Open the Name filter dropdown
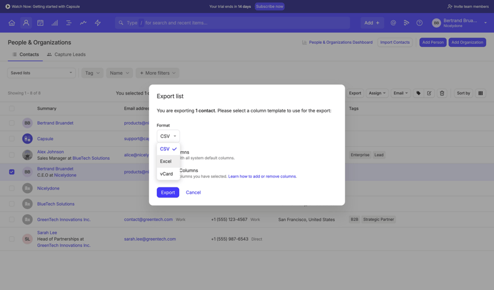The height and width of the screenshot is (290, 494). (119, 73)
